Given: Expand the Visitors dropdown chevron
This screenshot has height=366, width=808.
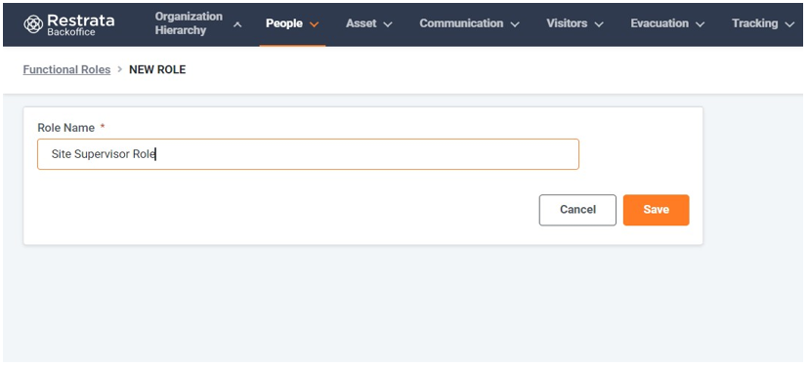Looking at the screenshot, I should 599,24.
